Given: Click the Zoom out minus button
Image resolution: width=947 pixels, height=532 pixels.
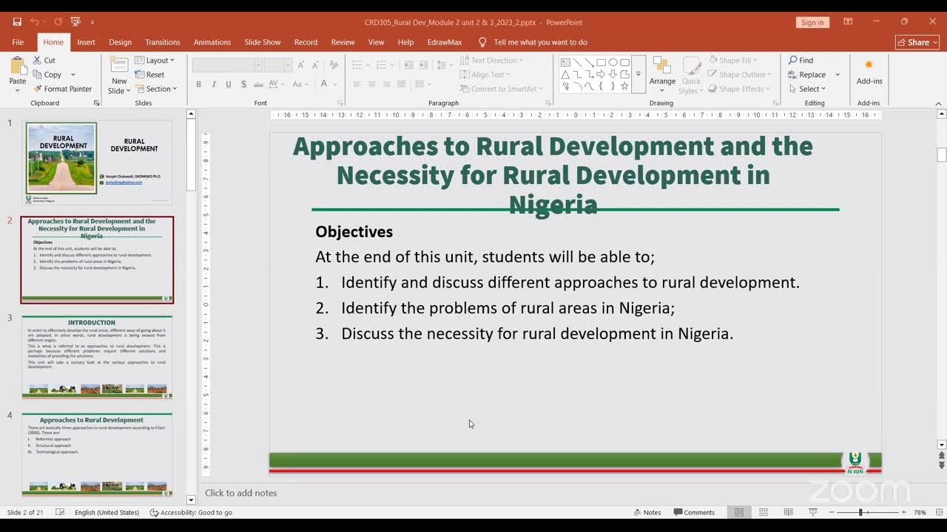Looking at the screenshot, I should point(831,512).
